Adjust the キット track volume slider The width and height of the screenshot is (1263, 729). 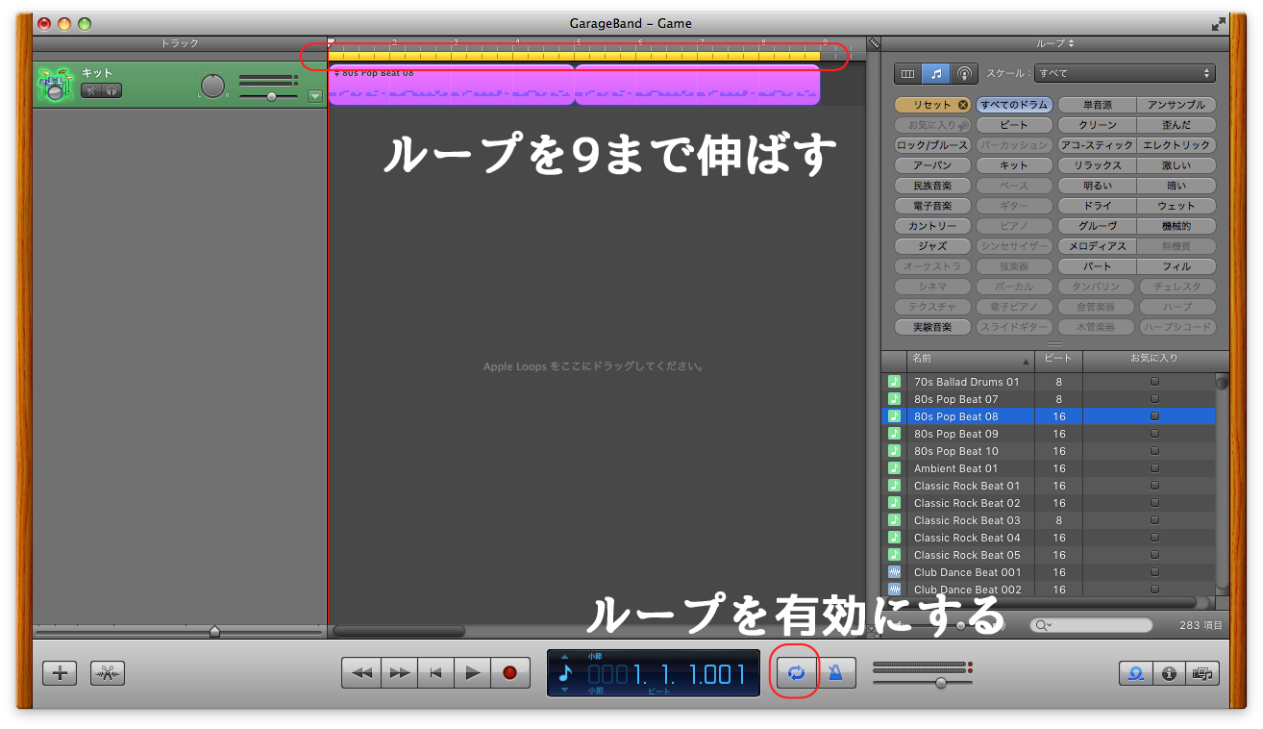270,96
